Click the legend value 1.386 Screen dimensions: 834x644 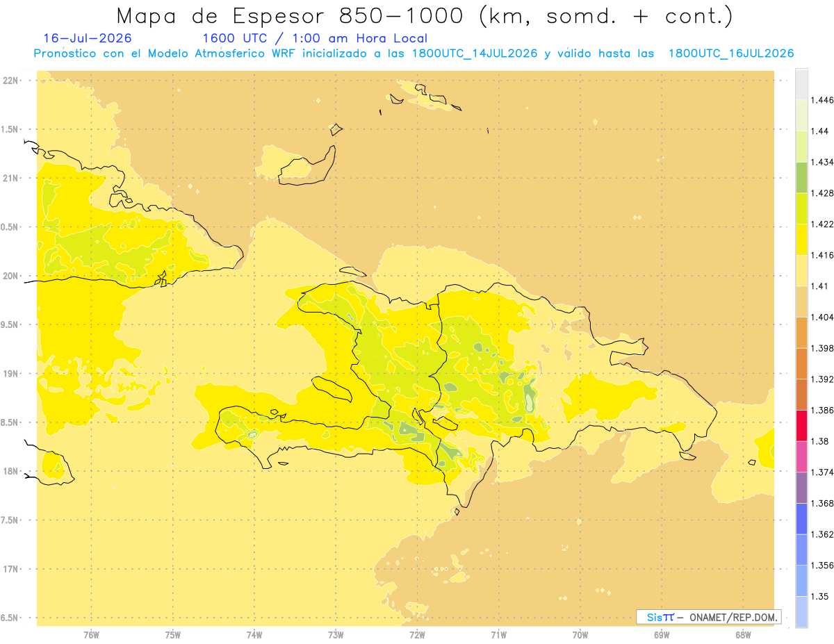point(823,410)
